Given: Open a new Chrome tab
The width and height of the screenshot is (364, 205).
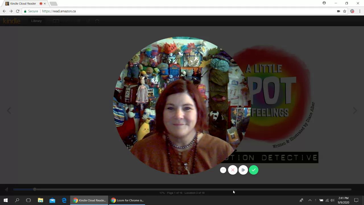Looking at the screenshot, I should 53,4.
